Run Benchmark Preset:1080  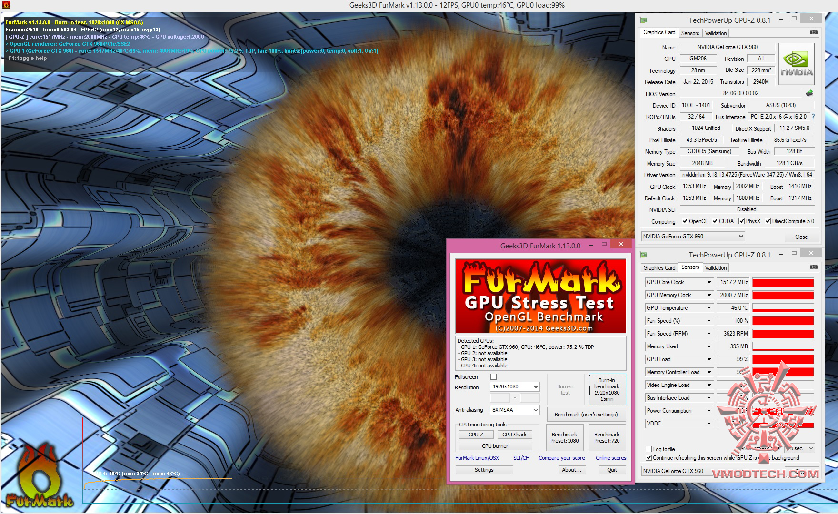(564, 438)
